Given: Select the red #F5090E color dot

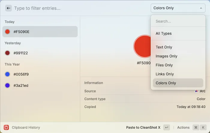Looking at the screenshot, I should (7, 32).
